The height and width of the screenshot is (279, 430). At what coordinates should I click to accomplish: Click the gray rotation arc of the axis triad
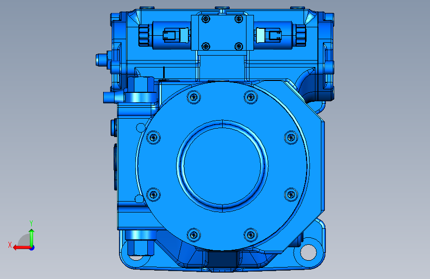click(x=24, y=240)
